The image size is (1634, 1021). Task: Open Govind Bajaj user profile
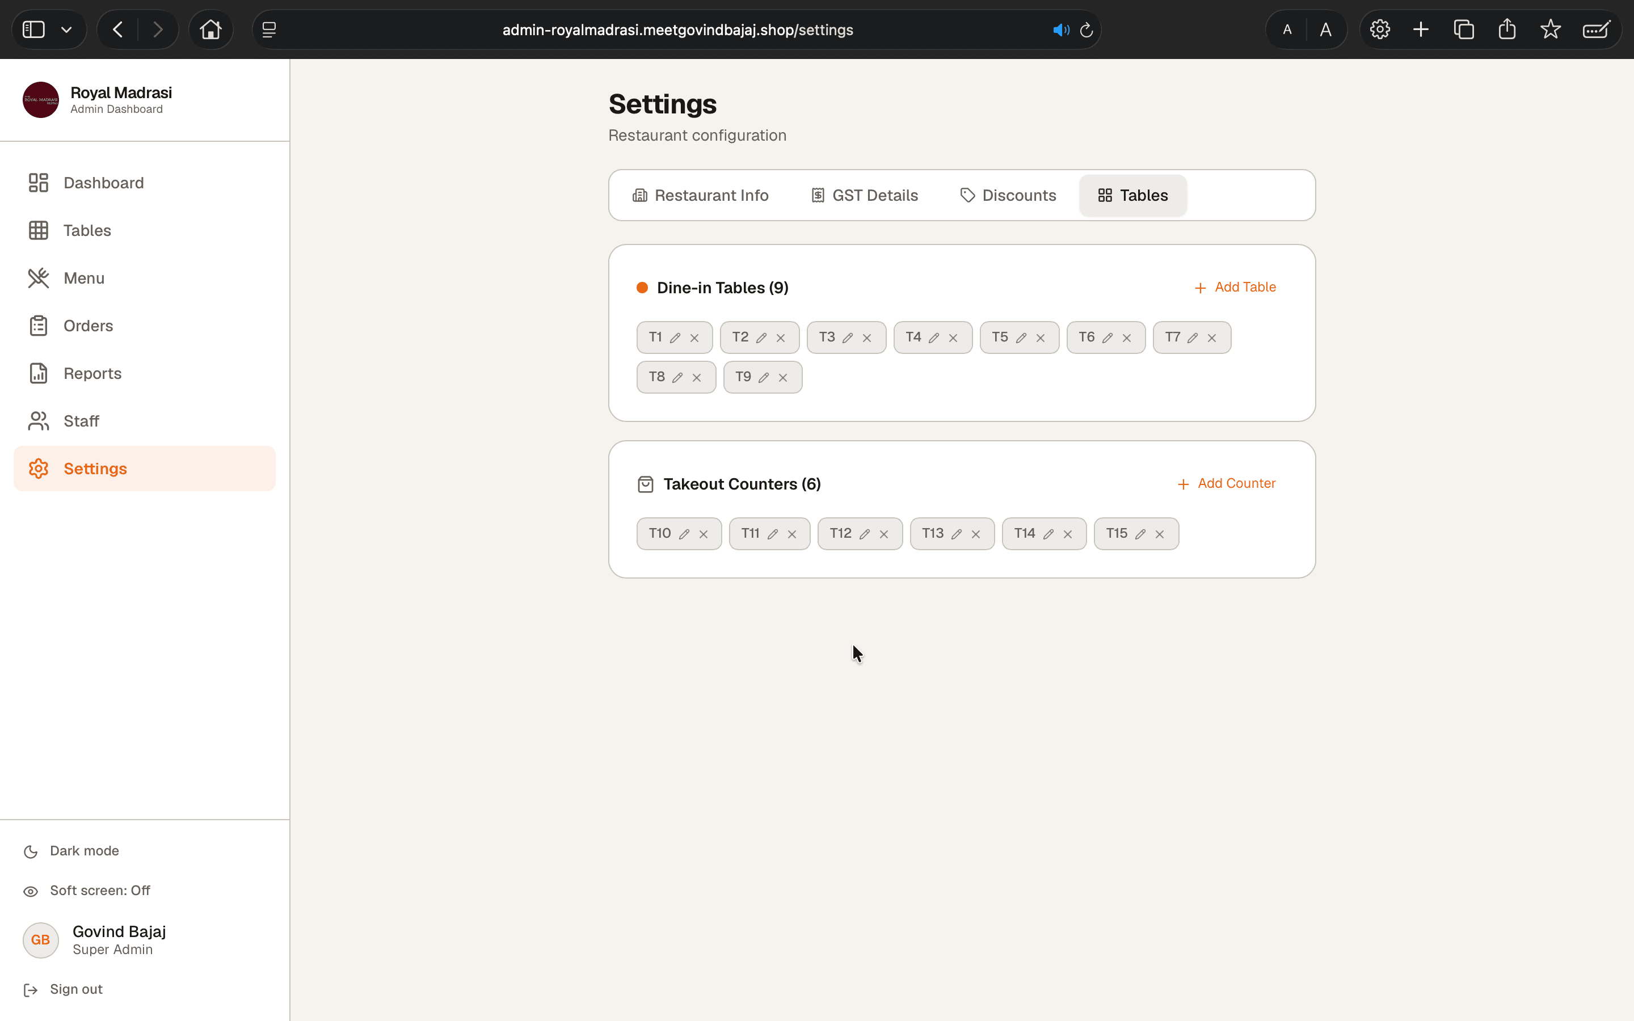click(x=95, y=940)
